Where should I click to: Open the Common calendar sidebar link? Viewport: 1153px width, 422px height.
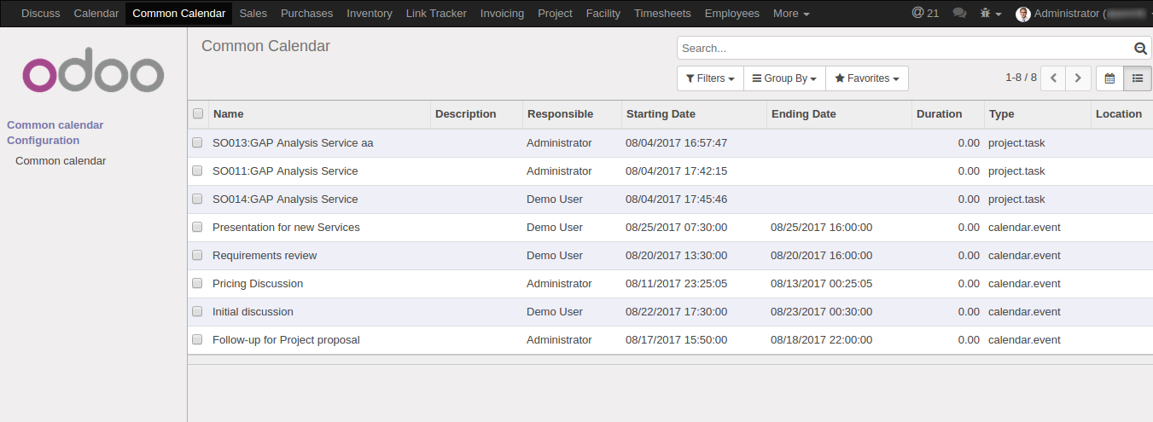61,160
